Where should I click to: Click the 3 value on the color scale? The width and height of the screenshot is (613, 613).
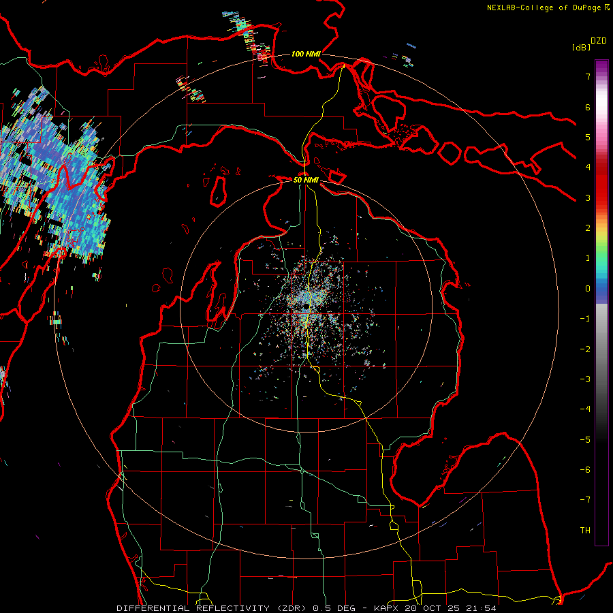tap(588, 198)
